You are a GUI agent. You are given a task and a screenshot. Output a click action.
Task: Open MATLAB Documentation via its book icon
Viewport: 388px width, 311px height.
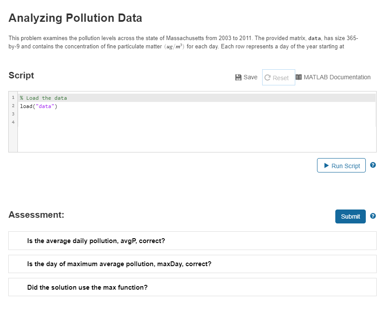299,77
